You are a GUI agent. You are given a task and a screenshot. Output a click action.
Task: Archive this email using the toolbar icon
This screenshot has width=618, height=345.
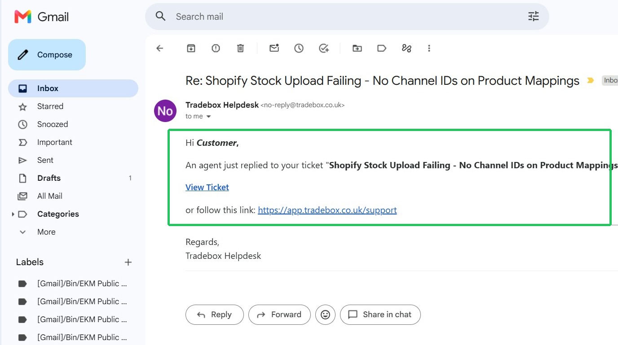pos(191,48)
